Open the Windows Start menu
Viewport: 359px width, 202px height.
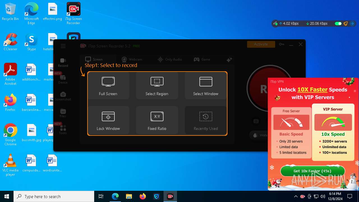[x=7, y=196]
